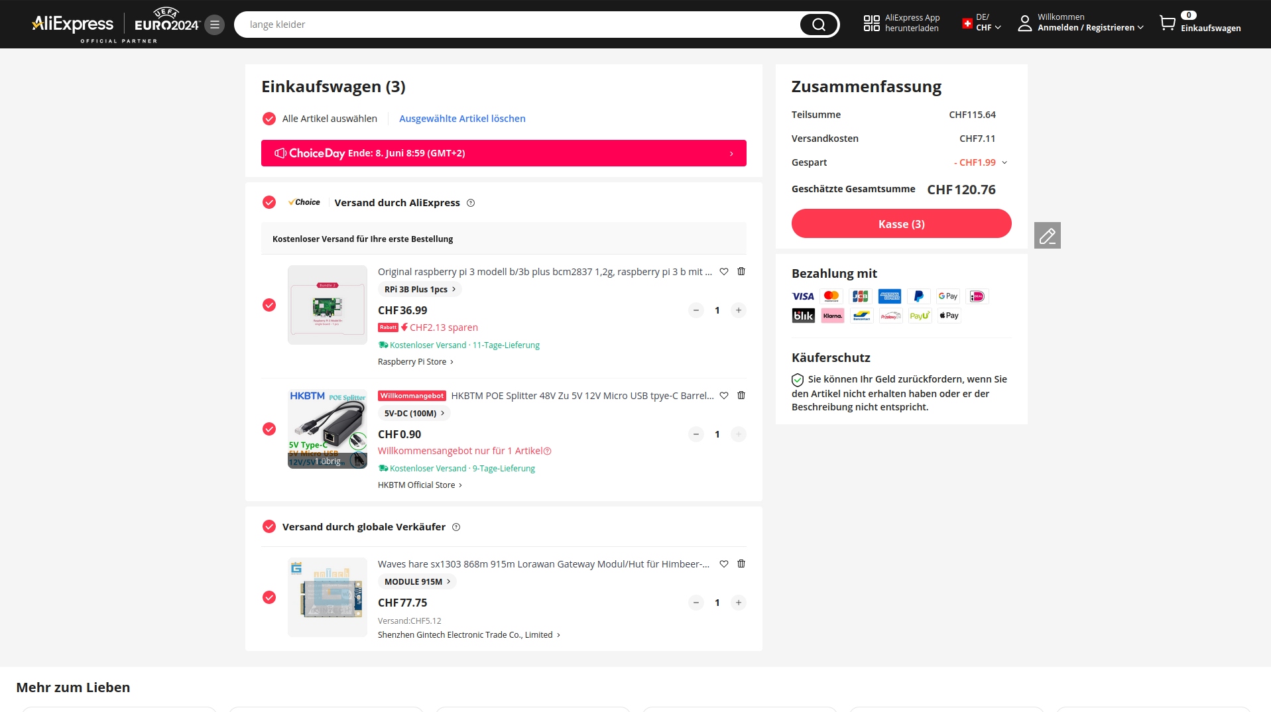
Task: Expand Anmelden / Registrieren dropdown
Action: [1091, 28]
